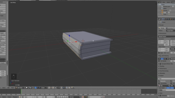This screenshot has width=175, height=98.
Task: Open No Sync playback dropdown
Action: [75, 97]
